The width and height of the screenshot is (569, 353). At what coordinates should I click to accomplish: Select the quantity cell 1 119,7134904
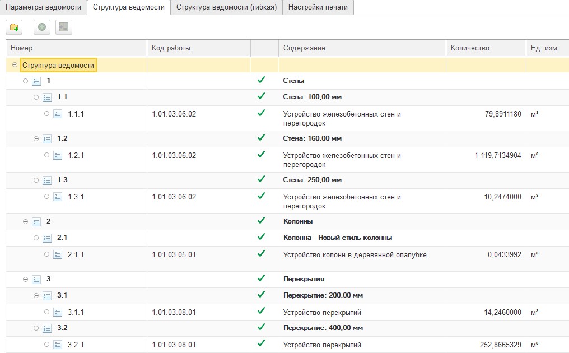point(497,155)
